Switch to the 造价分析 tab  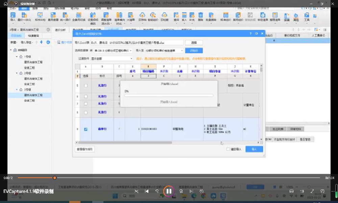coord(60,30)
